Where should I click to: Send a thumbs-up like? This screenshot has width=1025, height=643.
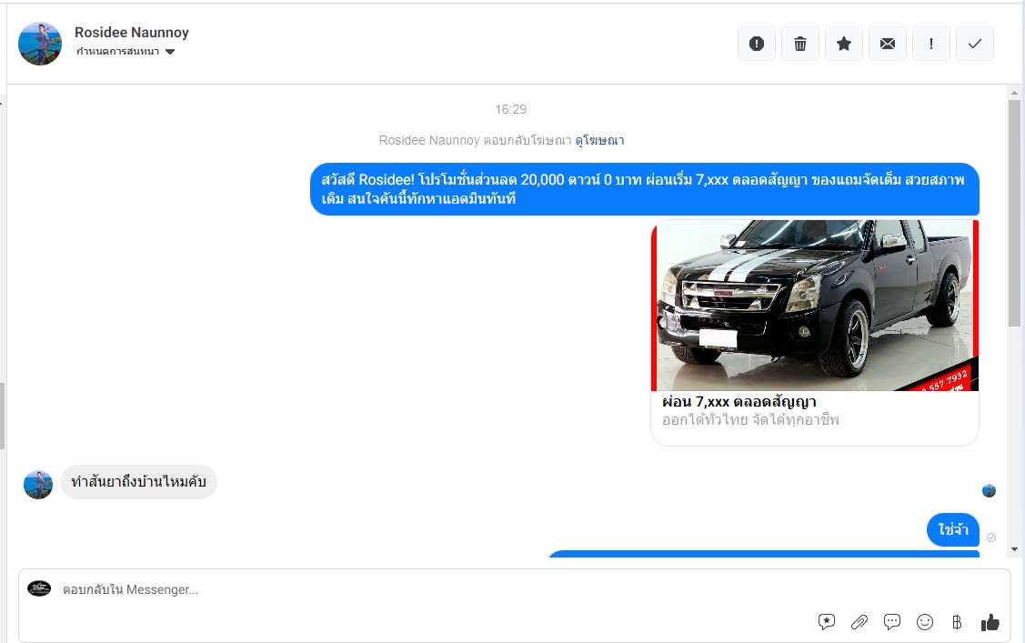pyautogui.click(x=990, y=622)
